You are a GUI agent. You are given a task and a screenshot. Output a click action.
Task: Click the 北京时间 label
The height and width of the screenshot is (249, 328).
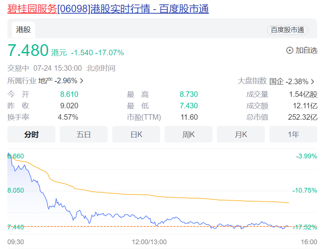coord(101,68)
